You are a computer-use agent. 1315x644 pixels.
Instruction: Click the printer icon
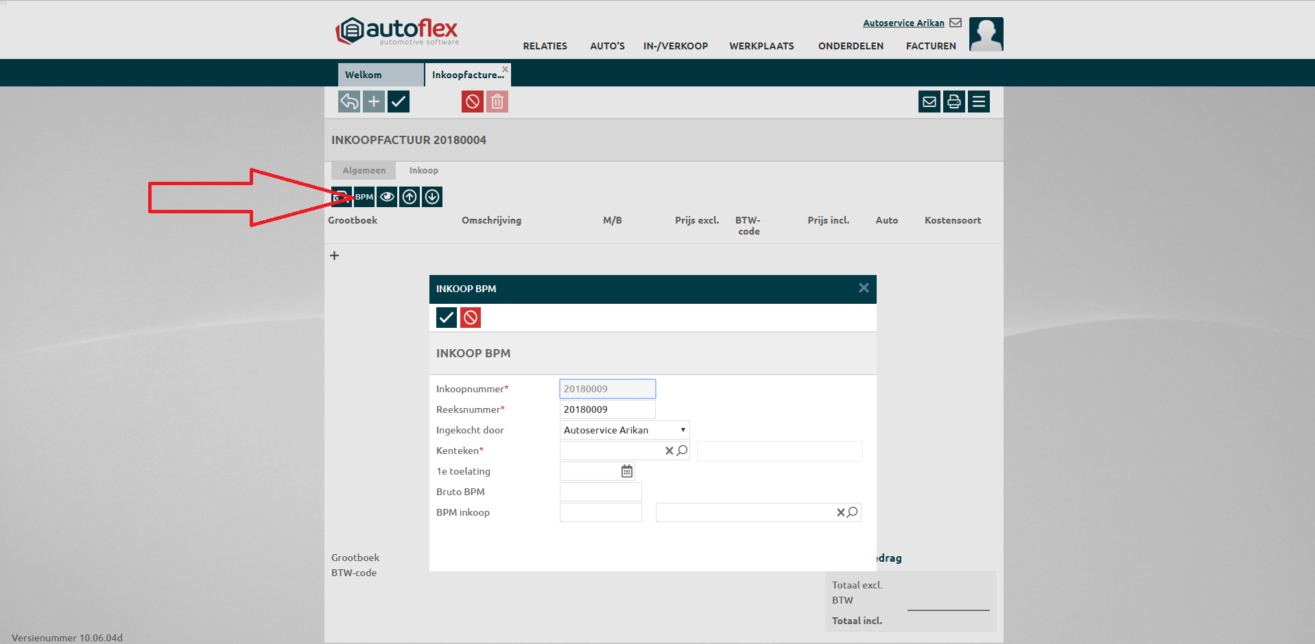[954, 102]
